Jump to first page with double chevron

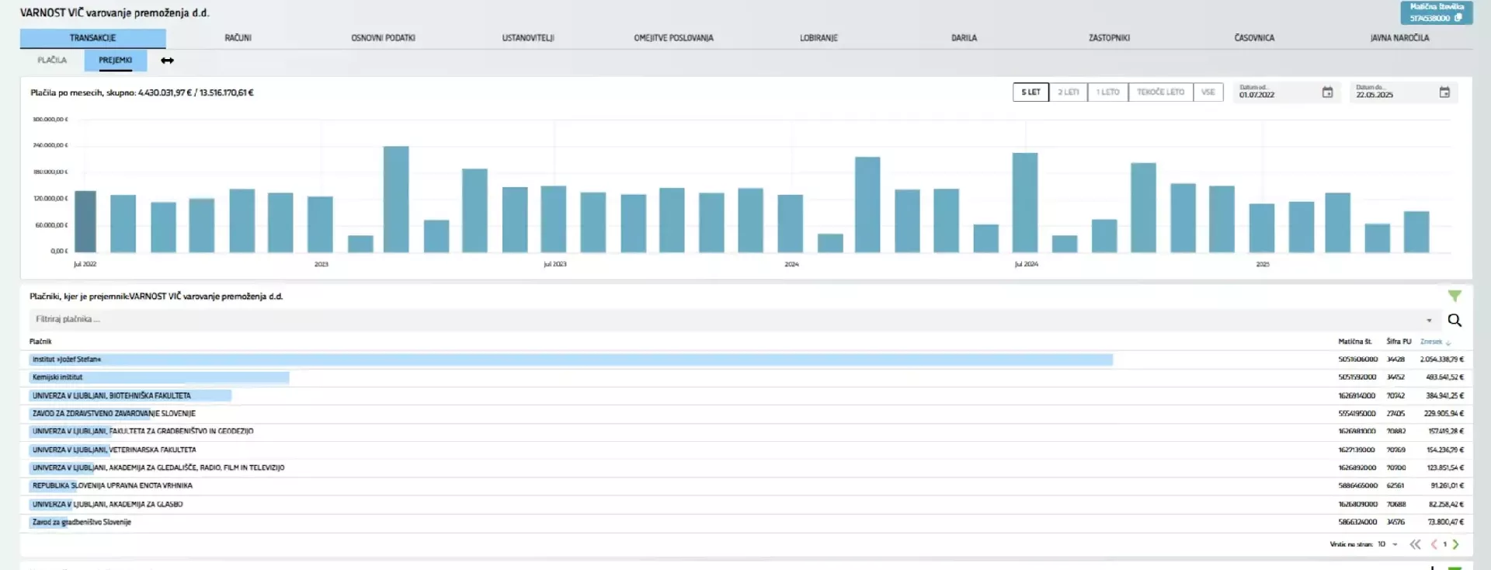click(1415, 544)
